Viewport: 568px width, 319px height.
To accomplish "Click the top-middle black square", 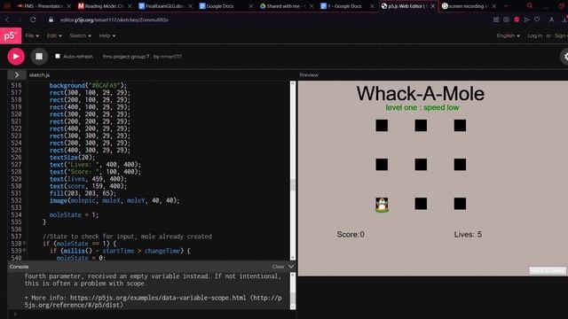I will pyautogui.click(x=421, y=126).
